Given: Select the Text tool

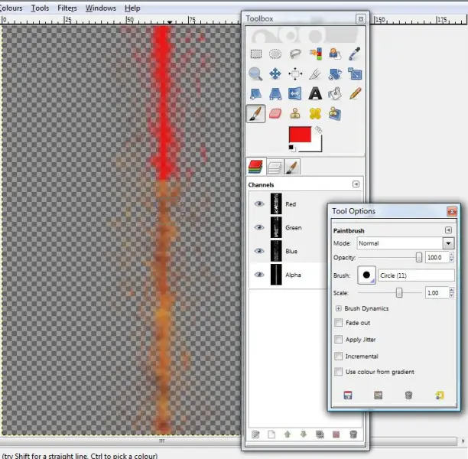Looking at the screenshot, I should point(315,93).
